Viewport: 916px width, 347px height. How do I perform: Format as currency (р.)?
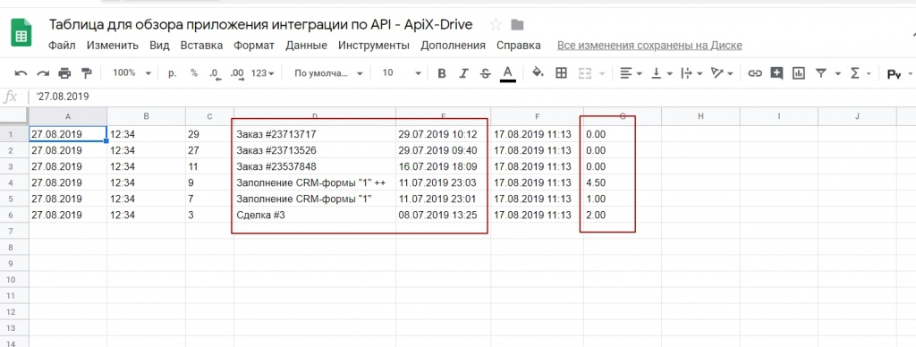173,73
